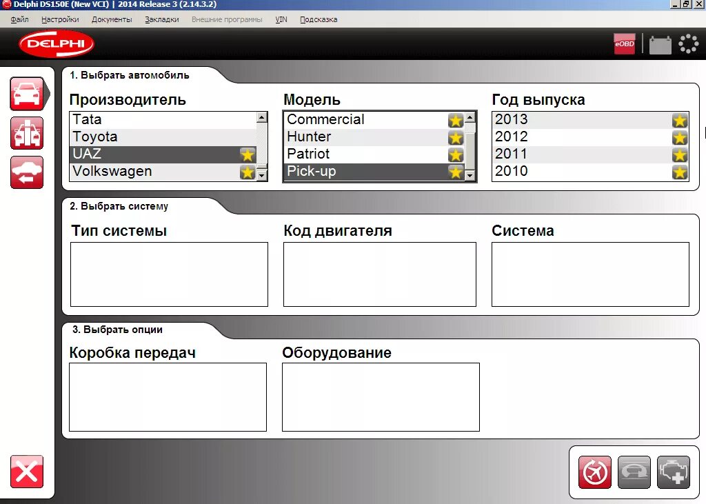This screenshot has width=706, height=504.
Task: Select the Commercial model
Action: tap(374, 120)
